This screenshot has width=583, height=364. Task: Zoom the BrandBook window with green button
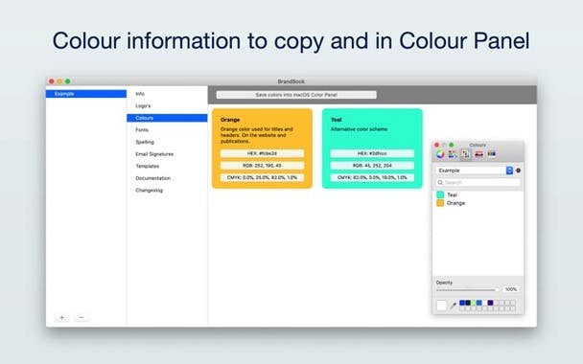[68, 81]
